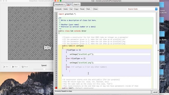Select the Cat editor tab
The image size is (169, 95).
pyautogui.click(x=68, y=4)
